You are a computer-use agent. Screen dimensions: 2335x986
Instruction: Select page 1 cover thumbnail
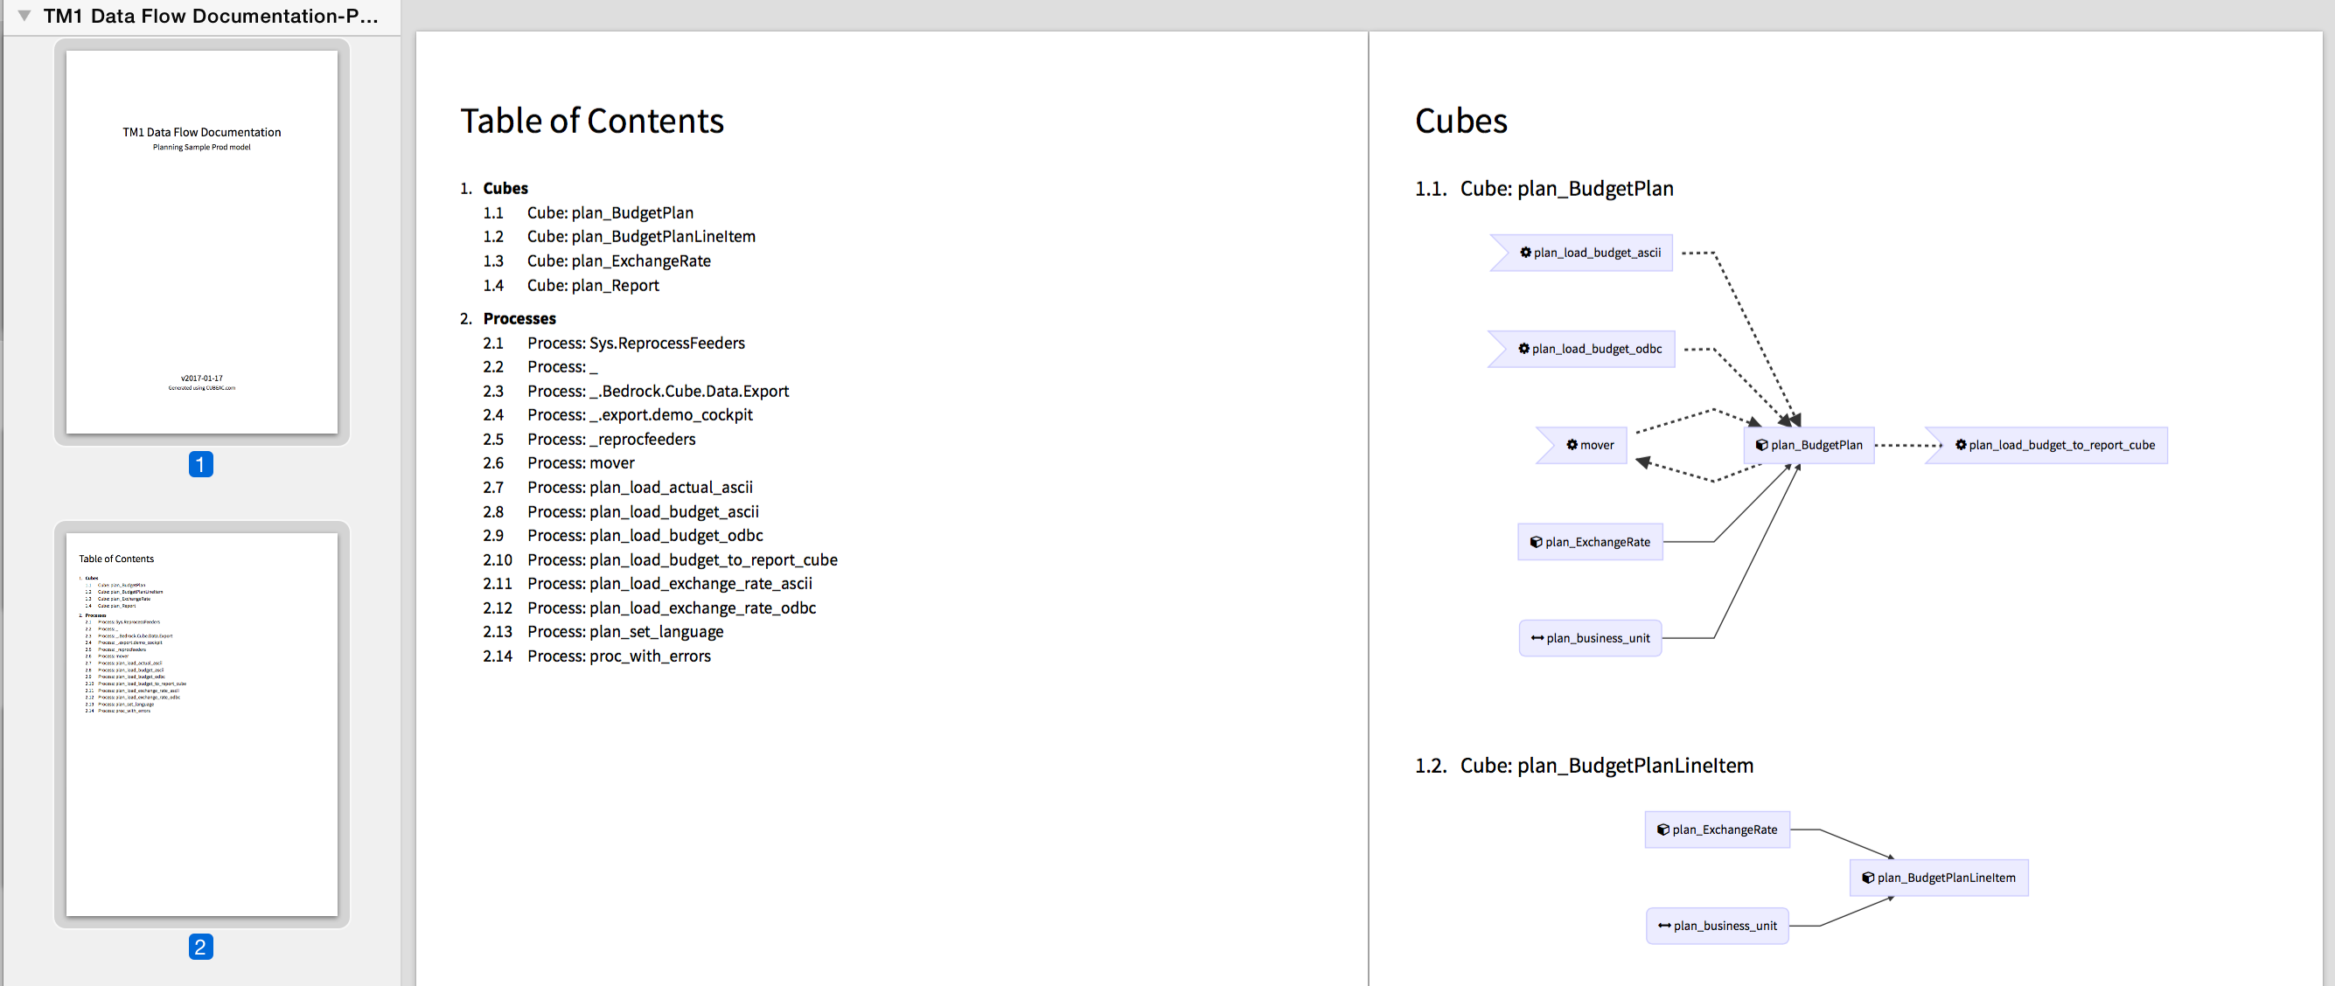coord(201,241)
